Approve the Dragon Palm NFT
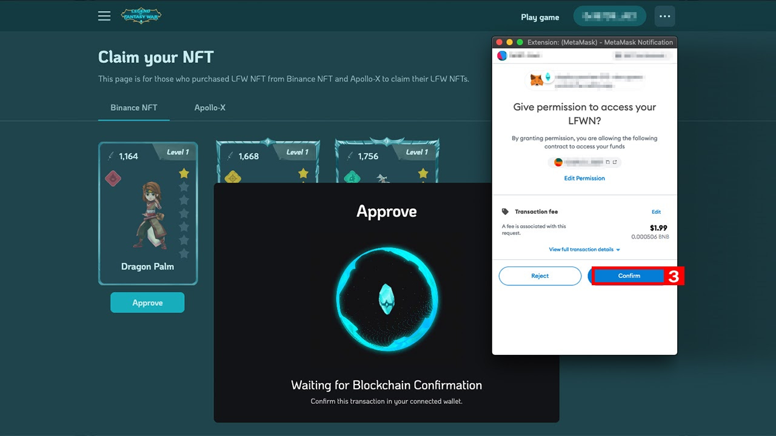 click(147, 303)
